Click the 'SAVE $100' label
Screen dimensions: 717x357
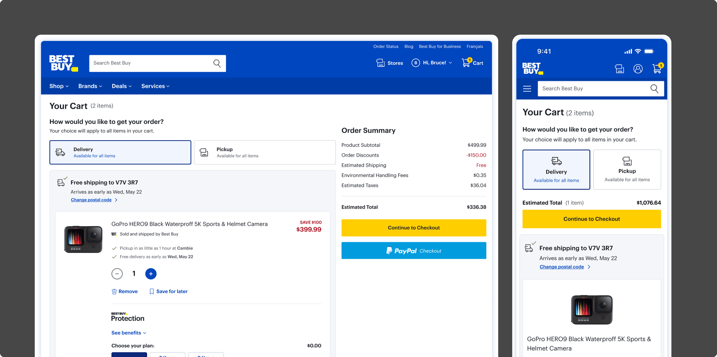pos(311,222)
